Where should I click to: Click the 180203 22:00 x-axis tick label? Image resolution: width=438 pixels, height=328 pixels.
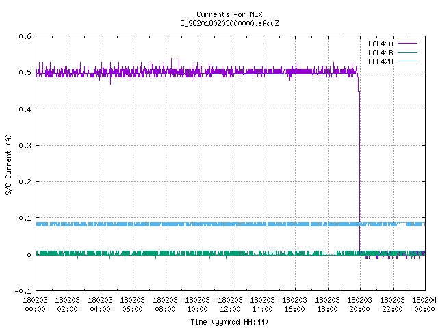coord(392,305)
